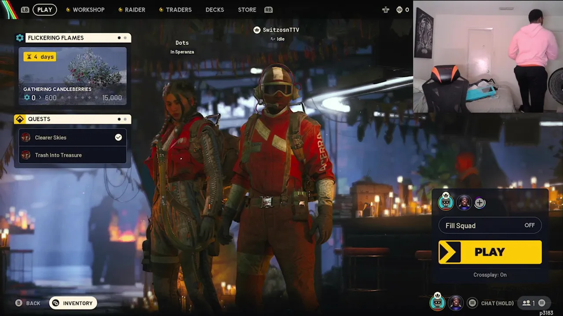Click the Clearer Skies quest giver portrait
The width and height of the screenshot is (563, 316).
[26, 137]
